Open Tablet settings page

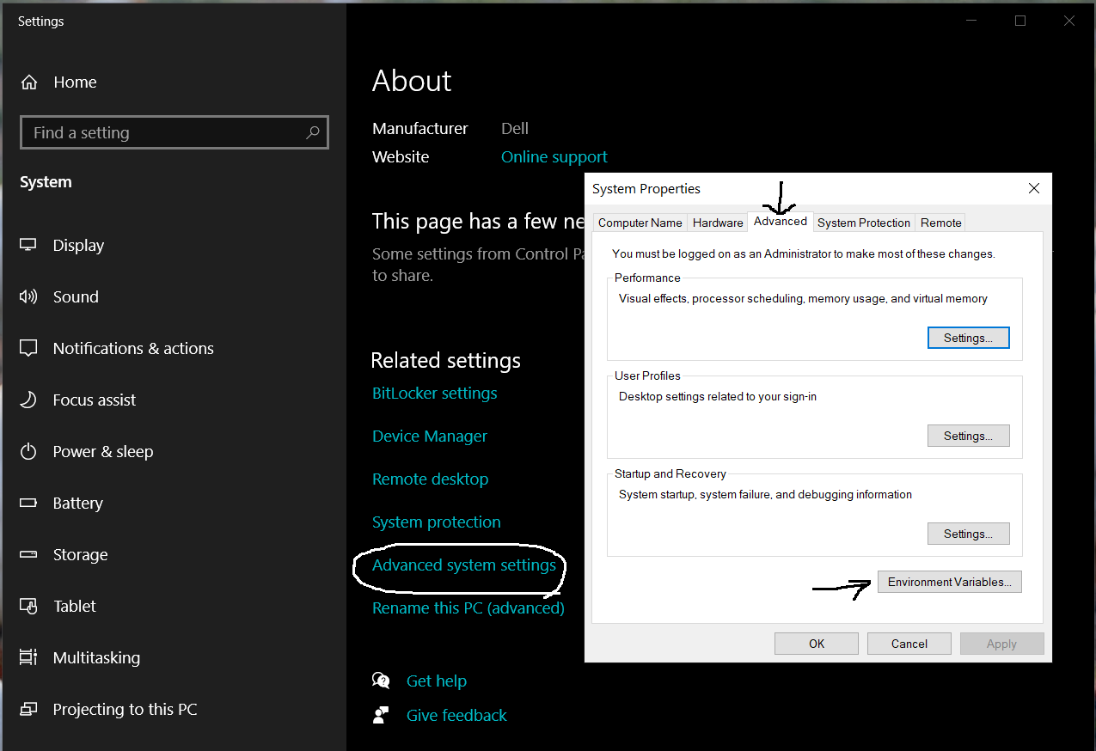click(75, 606)
